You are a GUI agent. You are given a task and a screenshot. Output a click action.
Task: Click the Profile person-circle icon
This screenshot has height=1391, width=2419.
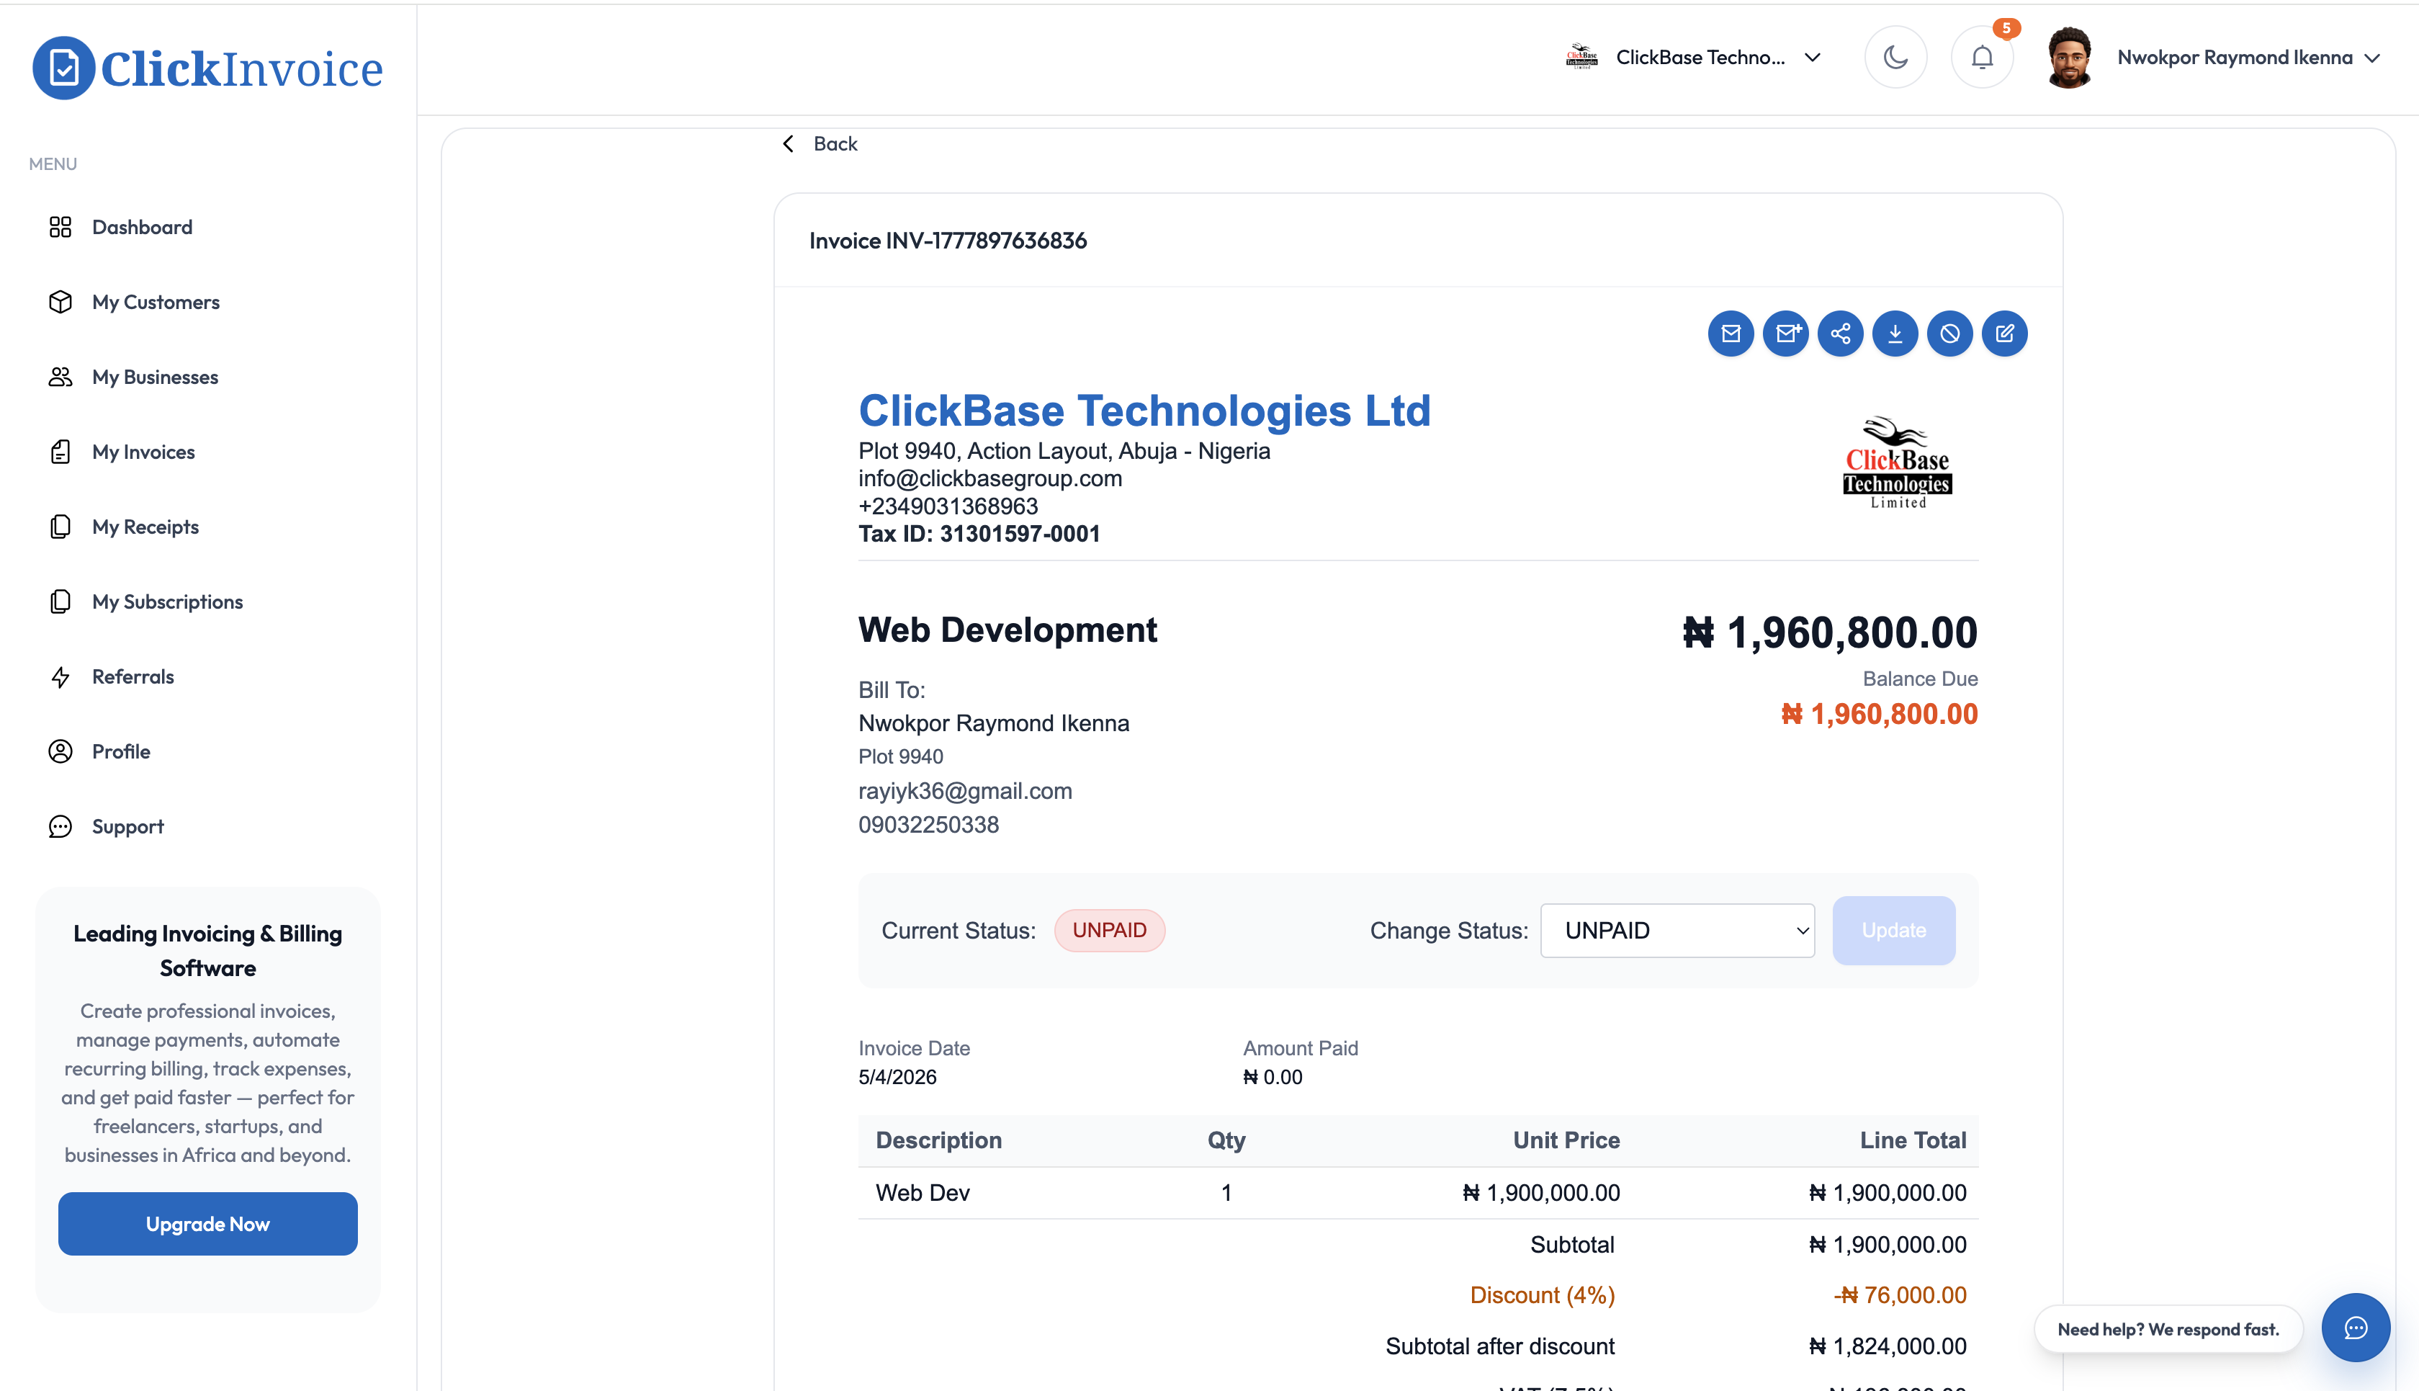[60, 752]
